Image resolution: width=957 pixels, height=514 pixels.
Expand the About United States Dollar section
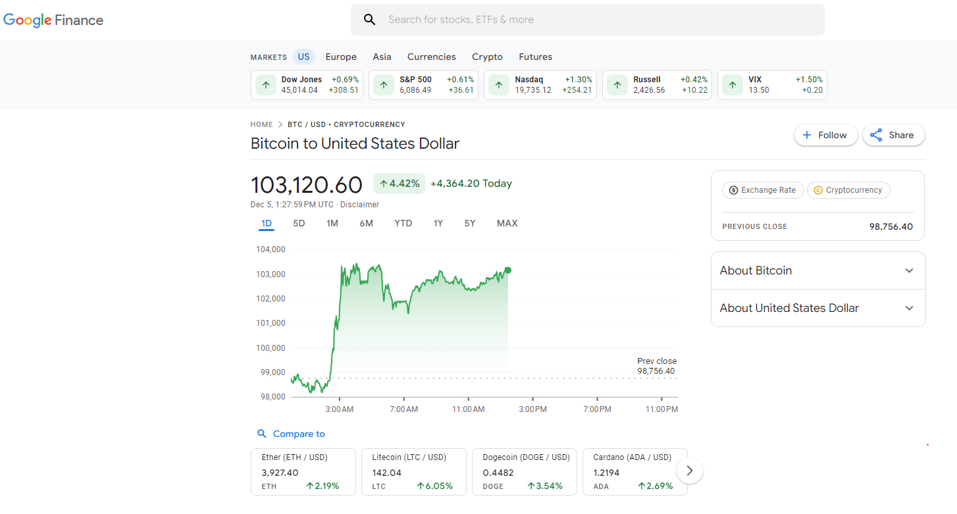coord(818,308)
